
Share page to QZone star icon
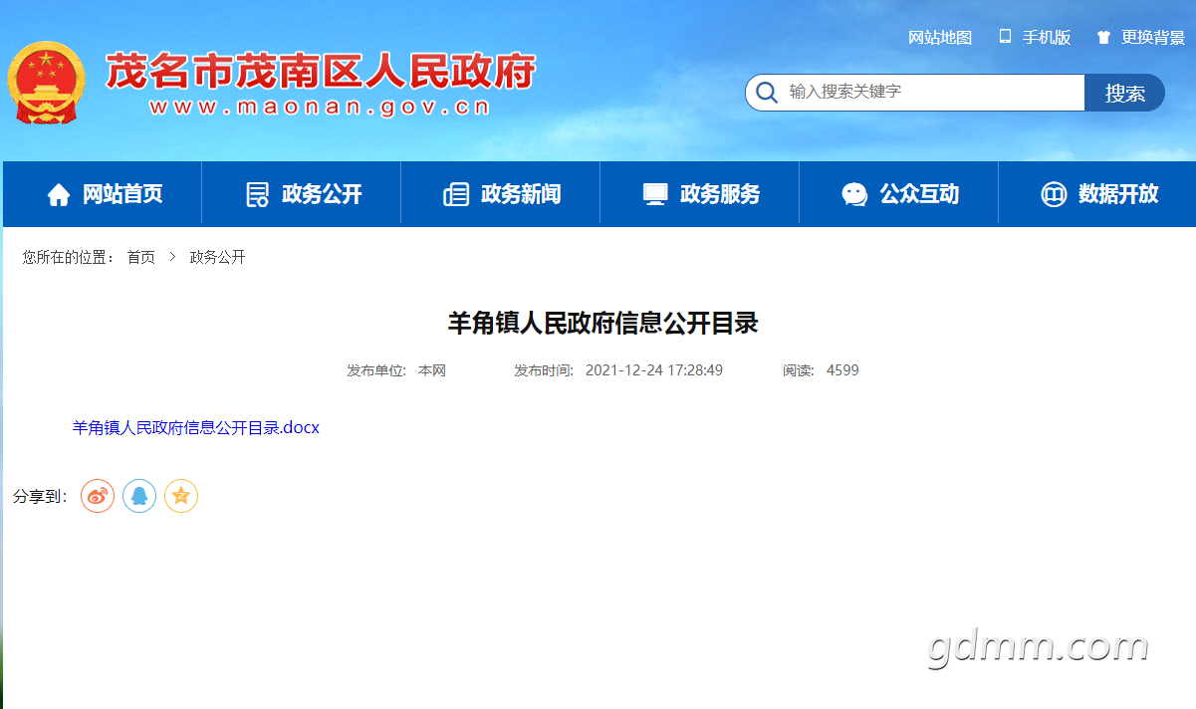pos(181,495)
